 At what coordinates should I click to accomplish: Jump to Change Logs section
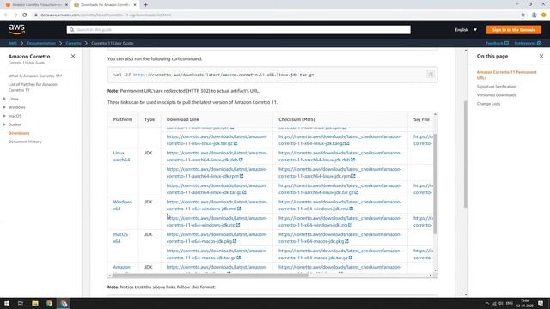(488, 104)
